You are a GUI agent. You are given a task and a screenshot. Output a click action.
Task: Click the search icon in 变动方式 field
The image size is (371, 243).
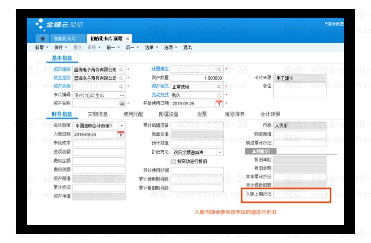point(219,95)
